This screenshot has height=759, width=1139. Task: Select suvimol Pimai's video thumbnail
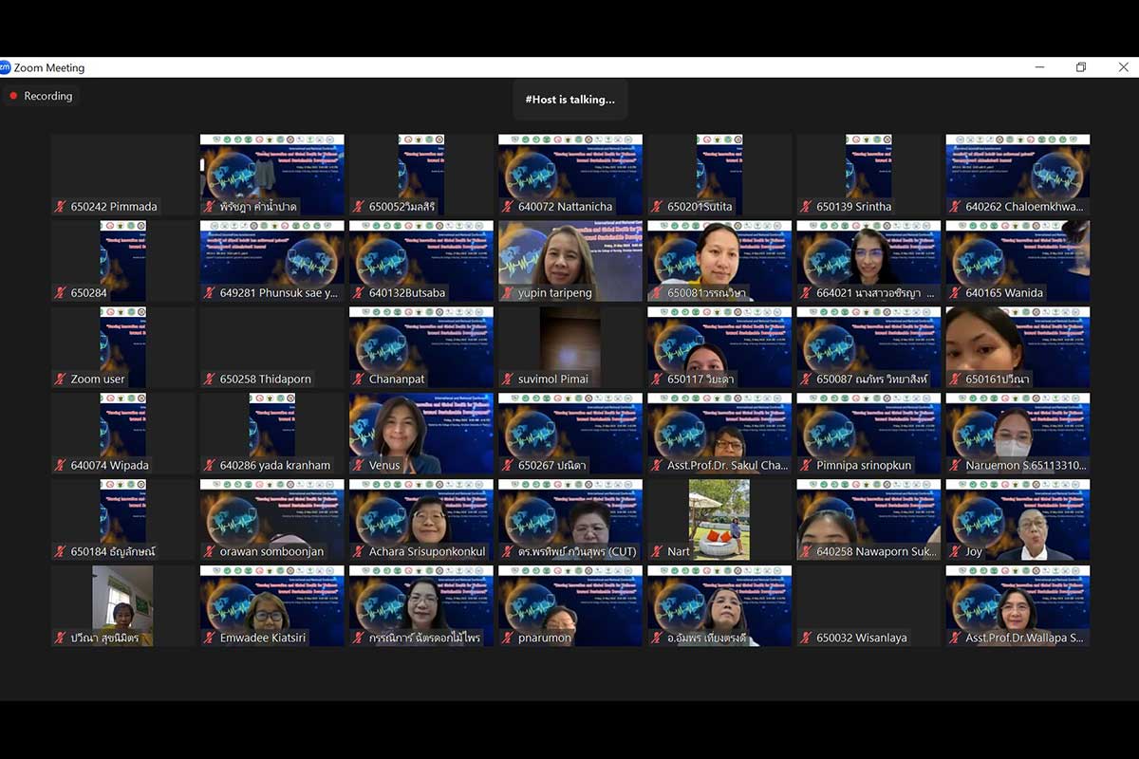point(569,346)
